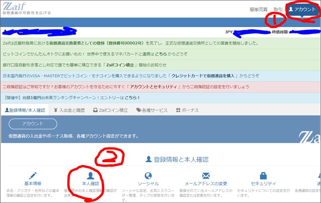321x203 pixels.
Task: Click the ソーシャル description text
Action: coord(148,195)
